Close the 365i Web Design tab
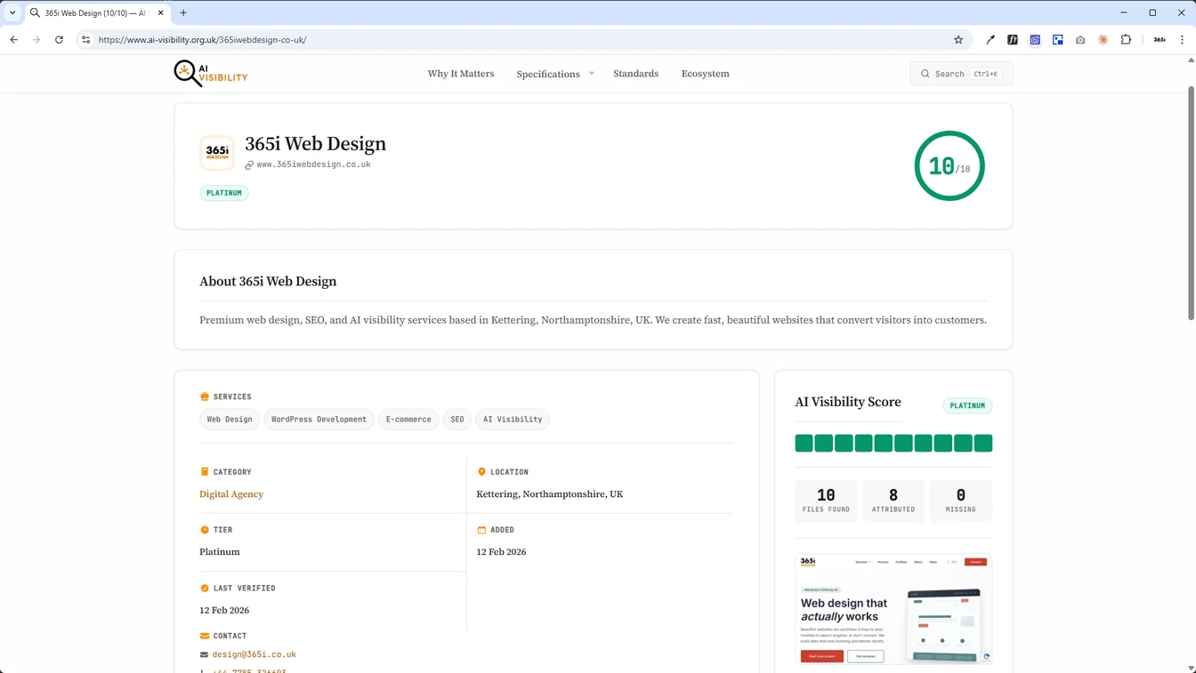This screenshot has height=673, width=1196. 161,12
